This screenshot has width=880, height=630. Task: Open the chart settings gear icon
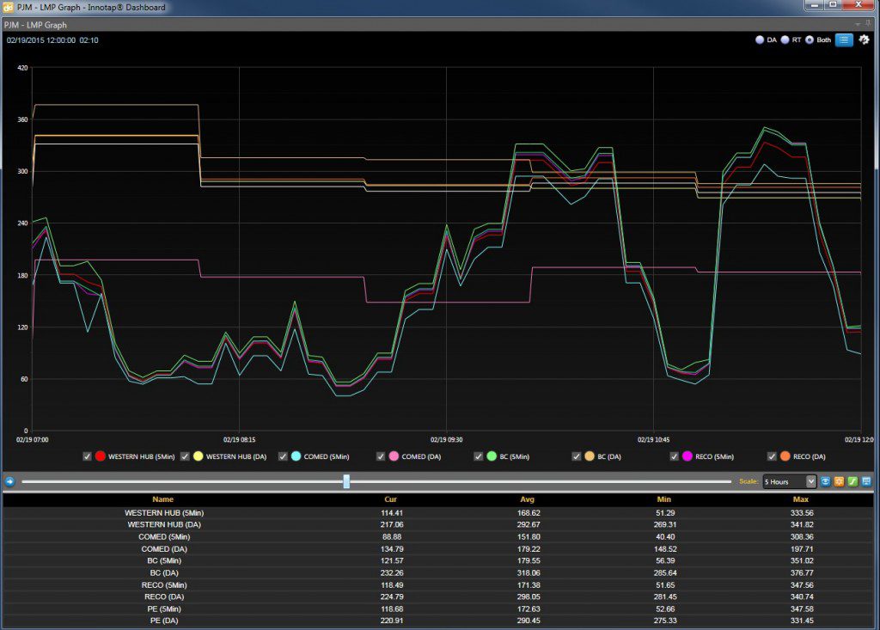(x=864, y=40)
